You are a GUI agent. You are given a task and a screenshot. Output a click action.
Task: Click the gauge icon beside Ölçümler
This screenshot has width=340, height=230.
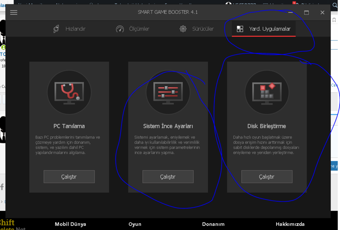click(120, 29)
